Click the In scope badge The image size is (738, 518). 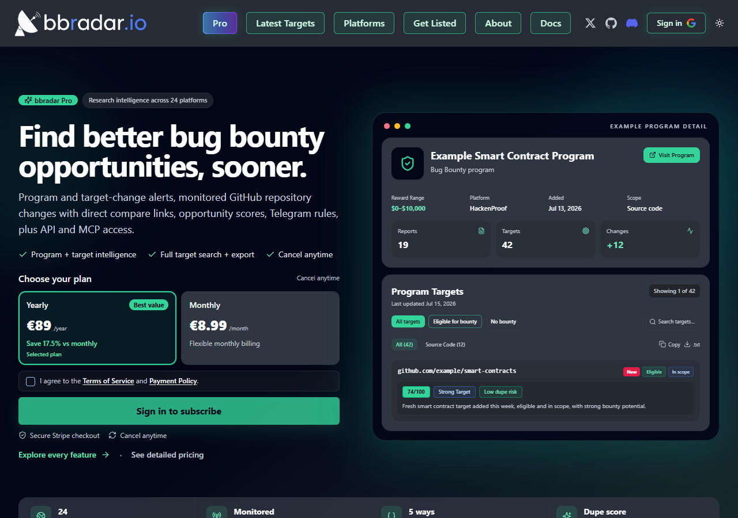coord(680,372)
